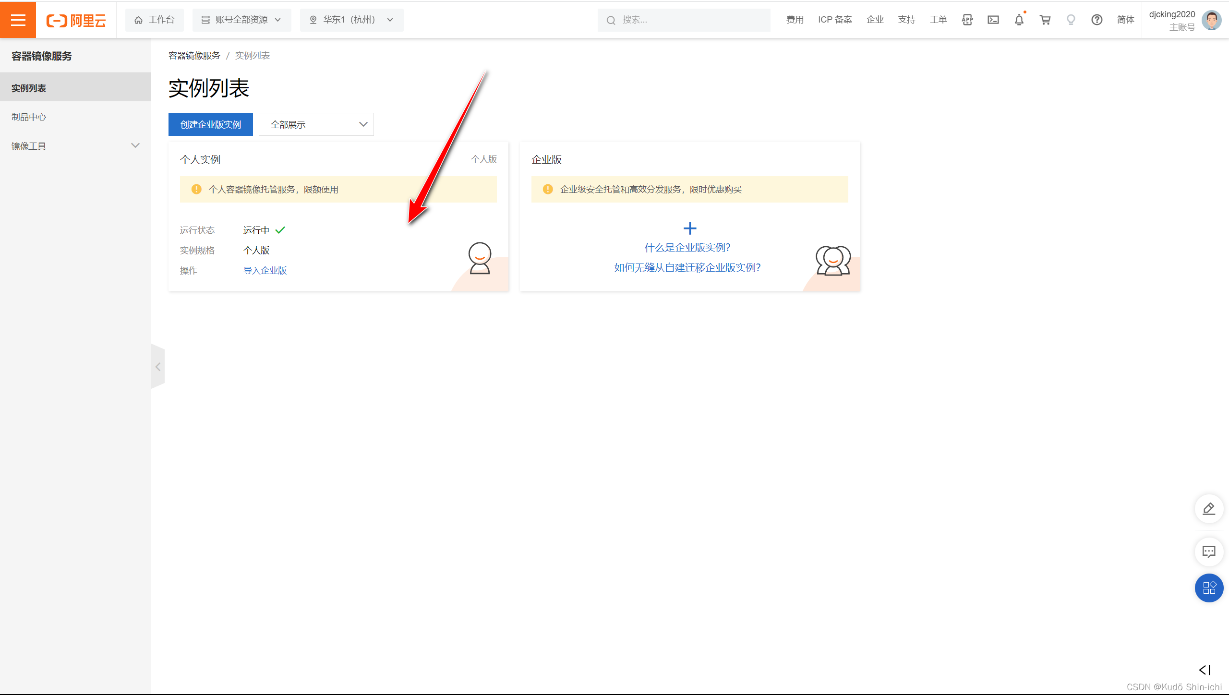This screenshot has width=1229, height=695.
Task: Click the API explorer icon
Action: [x=967, y=20]
